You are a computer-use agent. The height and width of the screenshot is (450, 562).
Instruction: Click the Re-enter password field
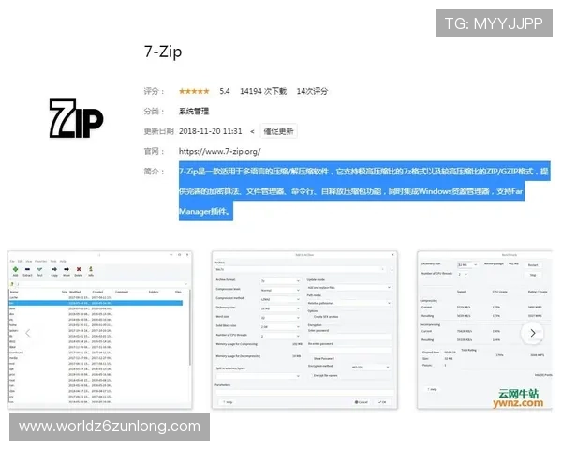click(349, 351)
